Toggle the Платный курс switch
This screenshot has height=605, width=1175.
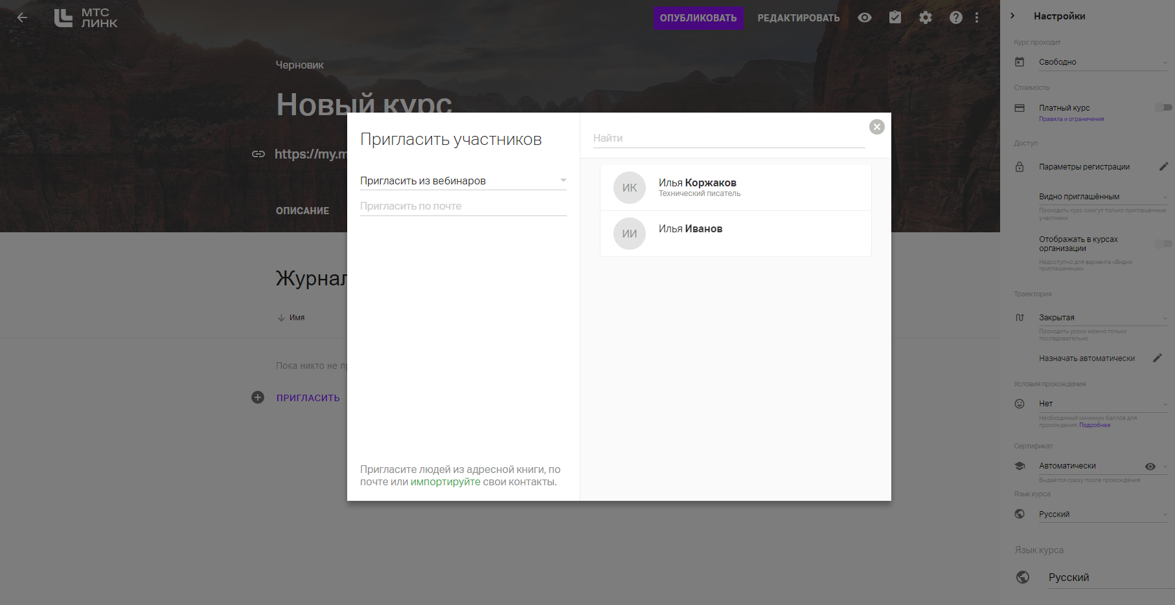1163,107
